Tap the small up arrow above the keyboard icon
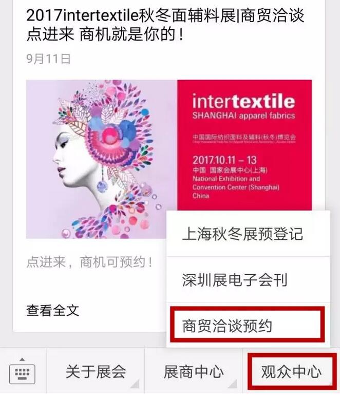The image size is (340, 399). click(x=22, y=359)
